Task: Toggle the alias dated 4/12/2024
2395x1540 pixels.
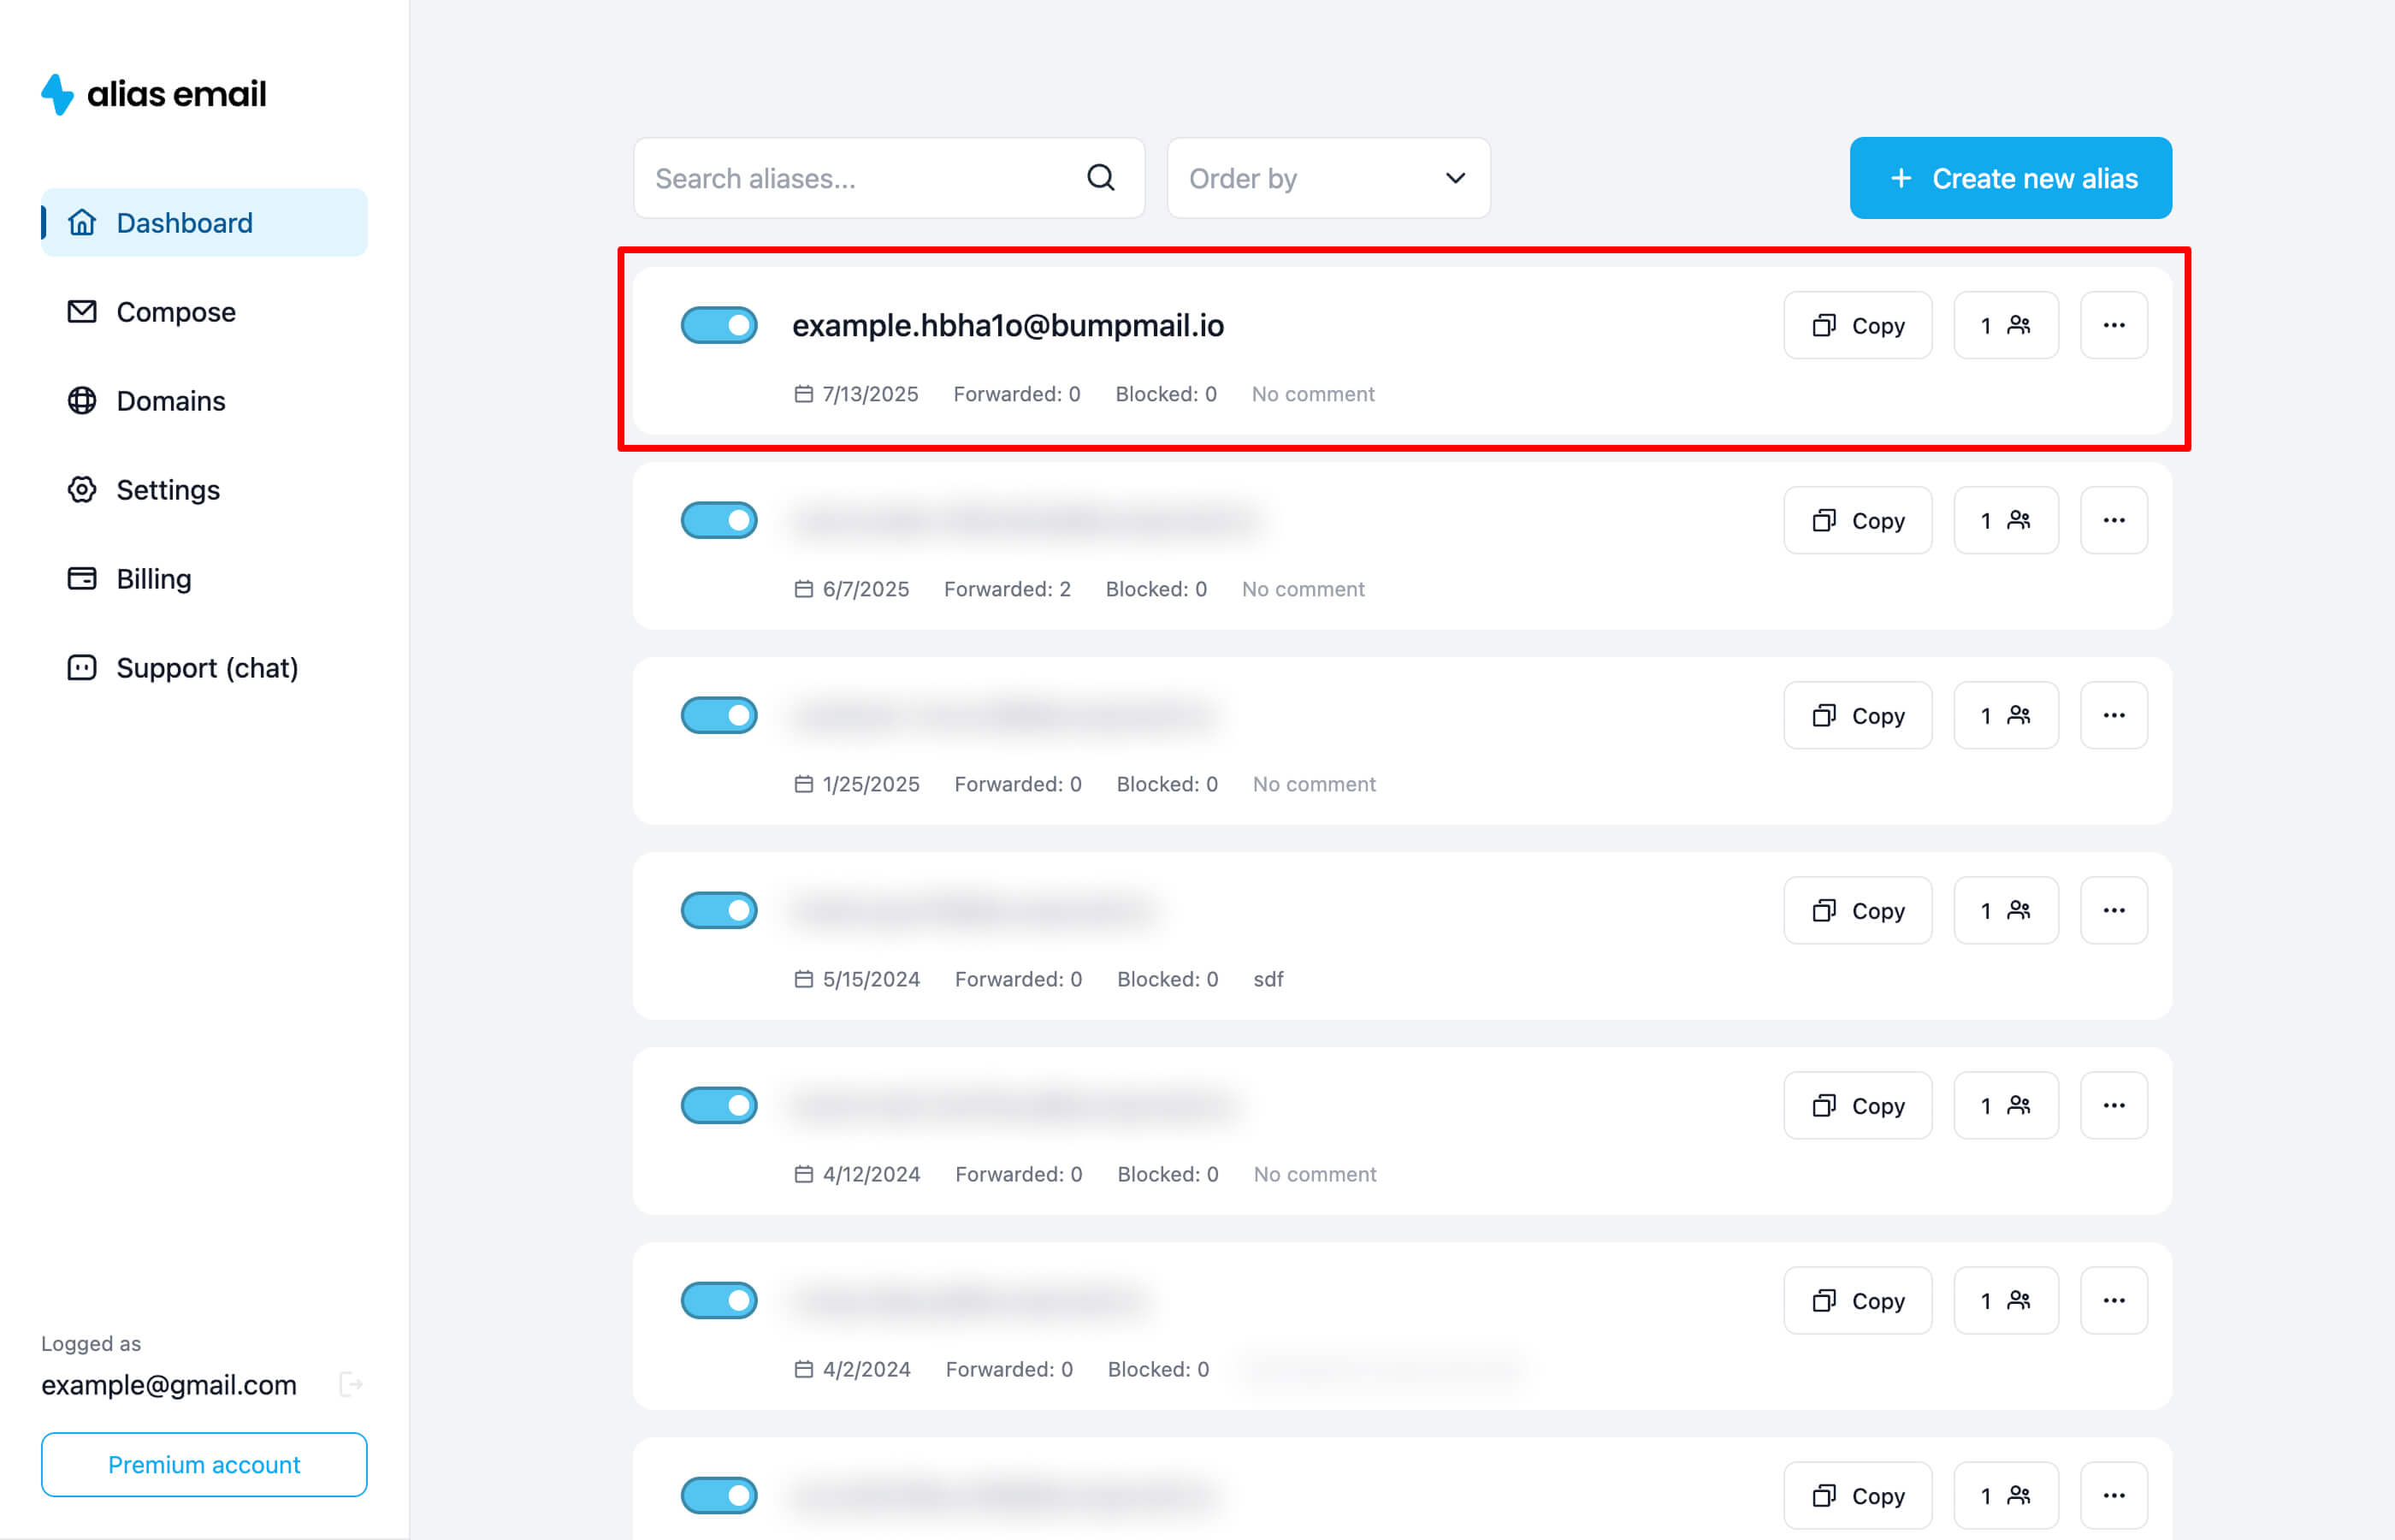Action: point(718,1105)
